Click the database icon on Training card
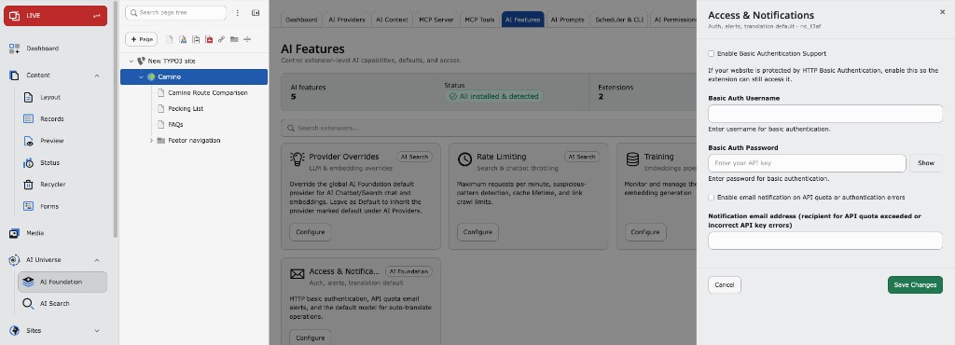This screenshot has height=345, width=955. coord(633,159)
